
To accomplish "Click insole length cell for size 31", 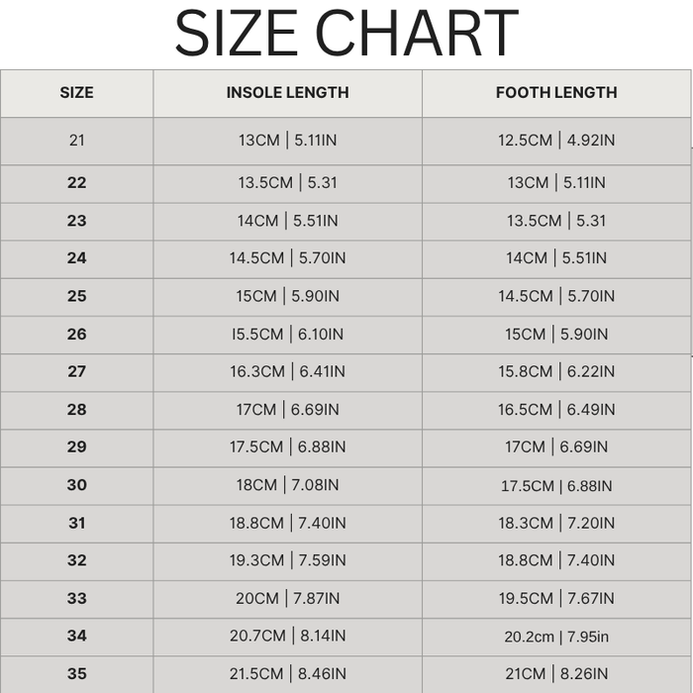I will 287,523.
